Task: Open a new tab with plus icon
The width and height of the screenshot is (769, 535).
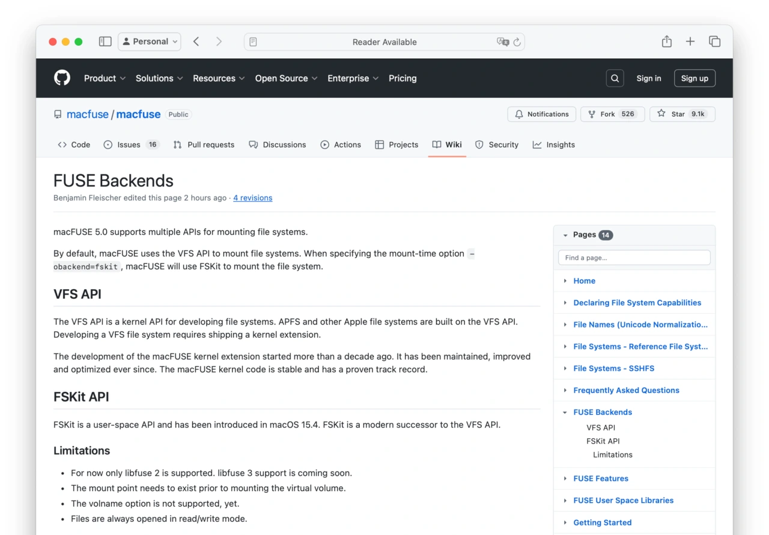Action: tap(690, 41)
